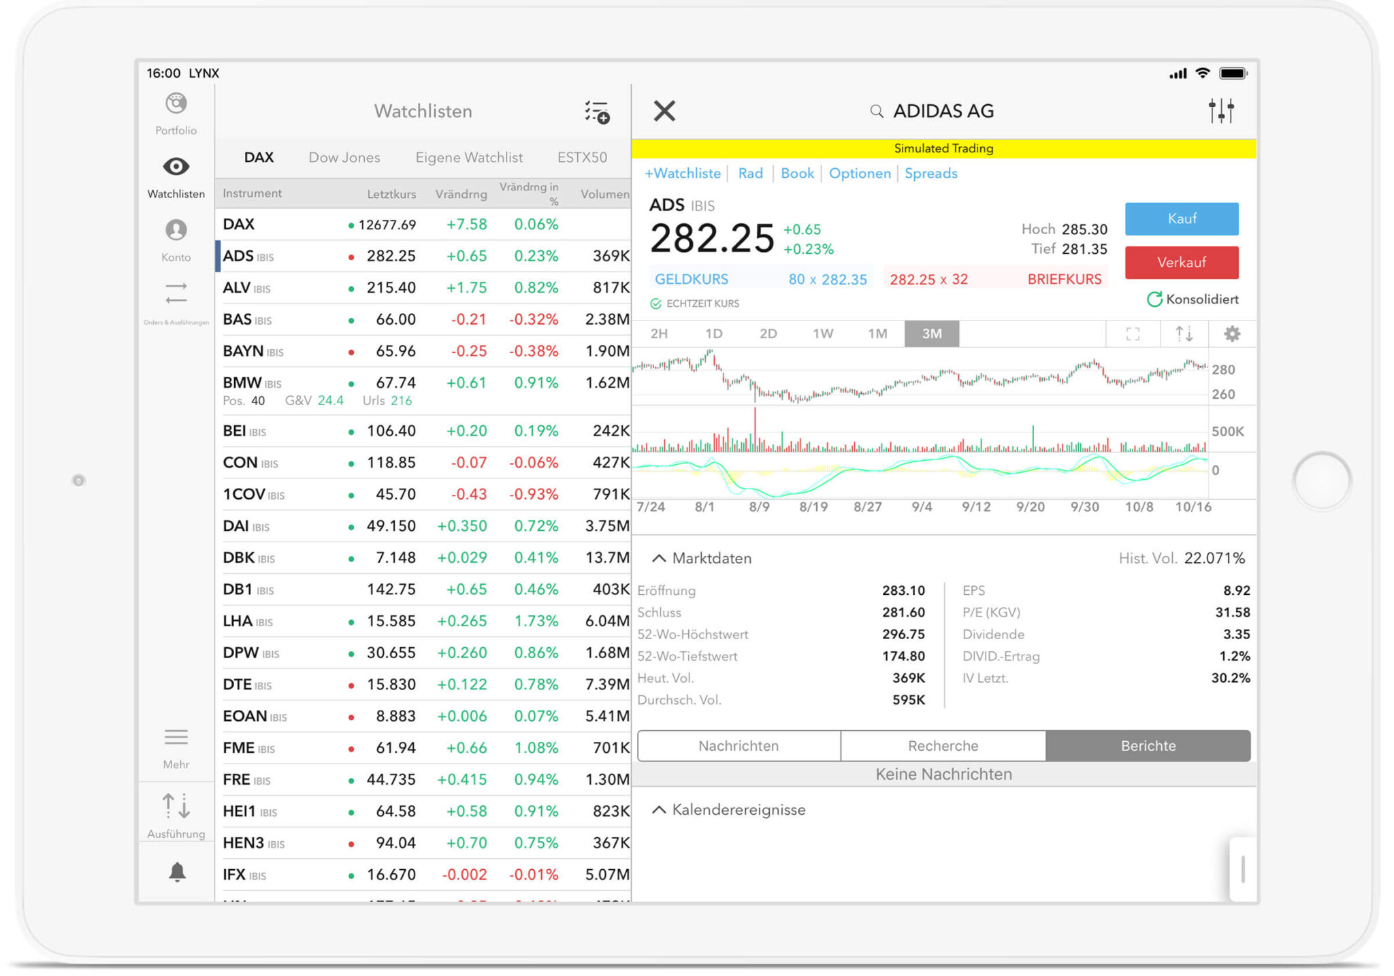Viewport: 1394px width, 976px height.
Task: Click the blue Kauf button
Action: [x=1182, y=219]
